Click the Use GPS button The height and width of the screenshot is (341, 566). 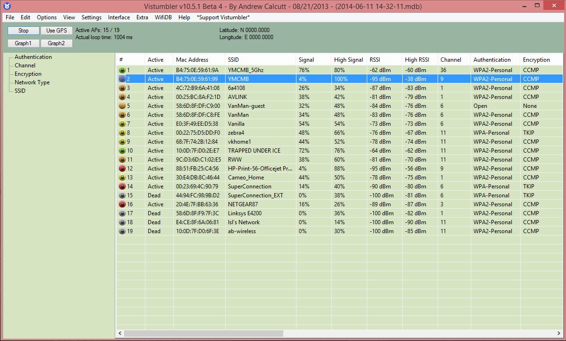[x=56, y=31]
